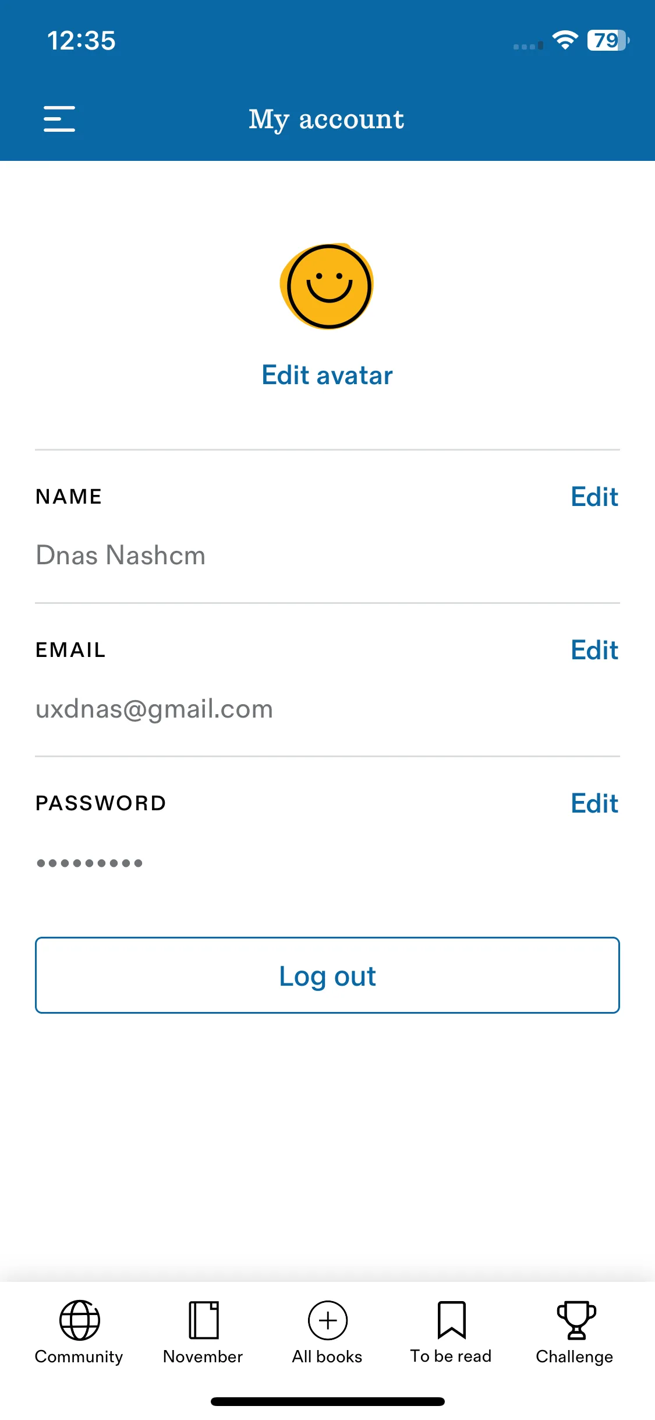This screenshot has height=1420, width=655.
Task: Tap the Wi-Fi status icon
Action: click(565, 40)
